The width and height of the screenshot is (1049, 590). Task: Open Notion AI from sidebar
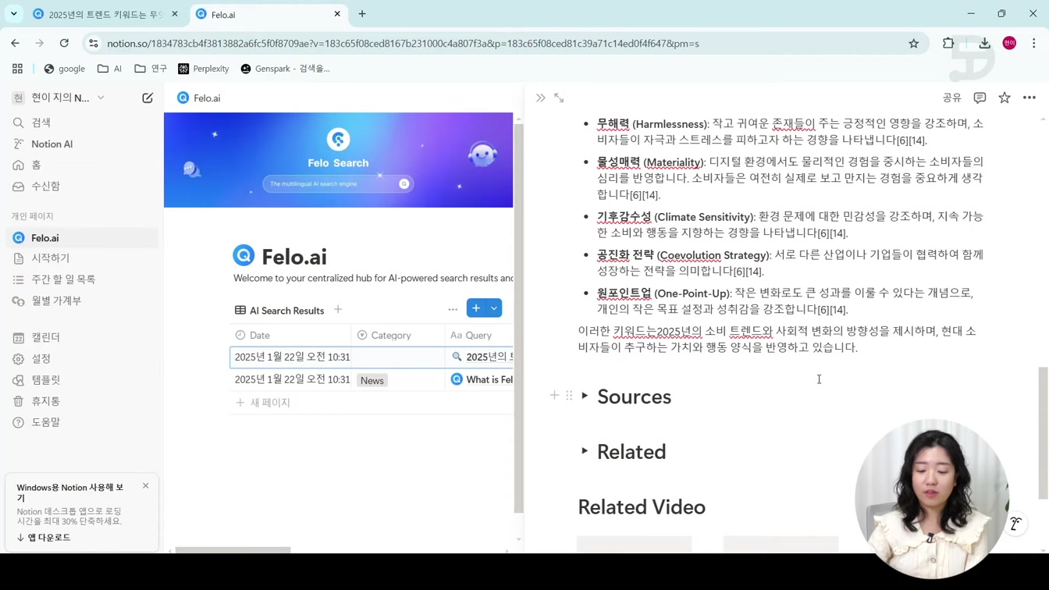(x=52, y=144)
